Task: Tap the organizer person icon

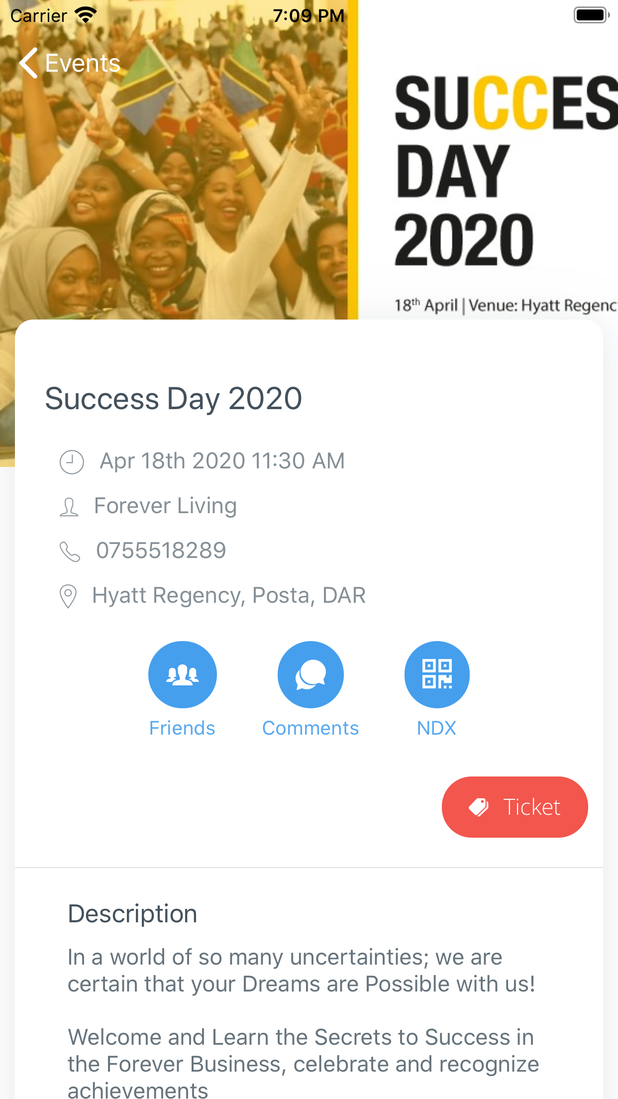Action: tap(69, 507)
